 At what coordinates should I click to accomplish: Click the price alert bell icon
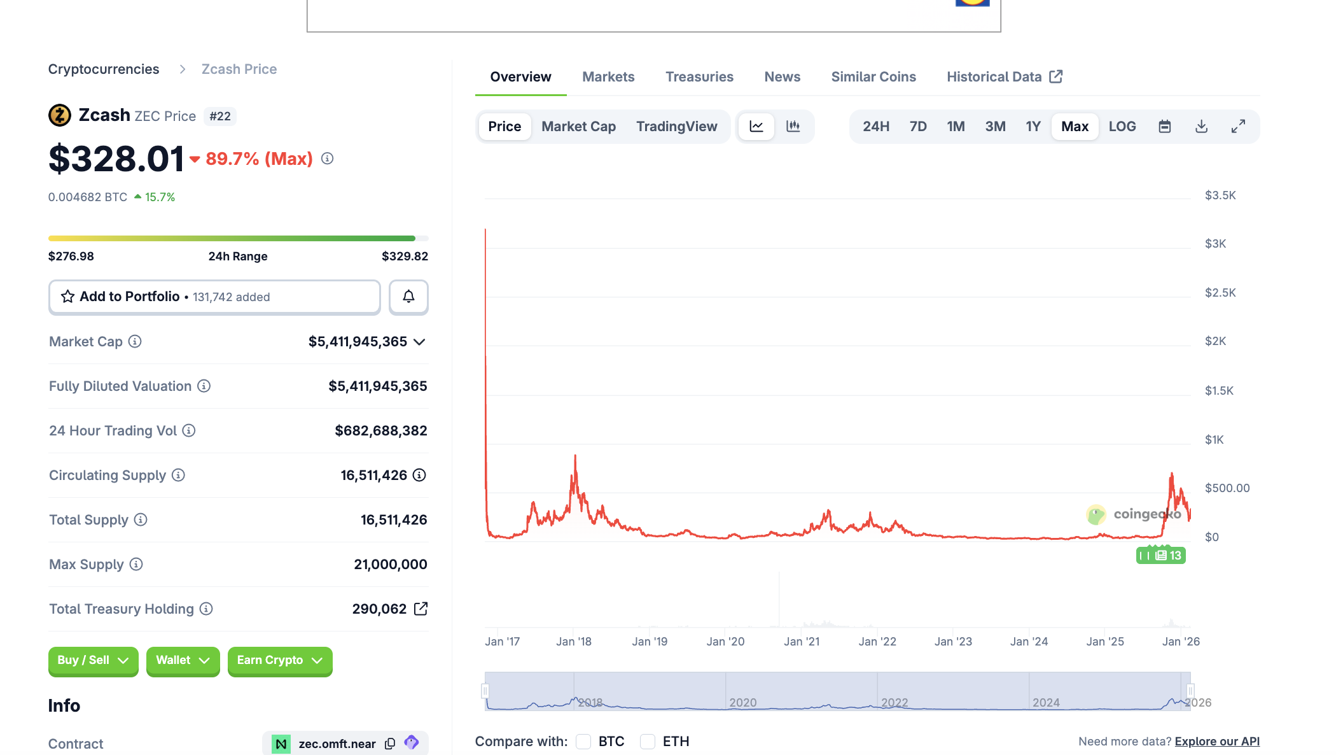tap(408, 297)
